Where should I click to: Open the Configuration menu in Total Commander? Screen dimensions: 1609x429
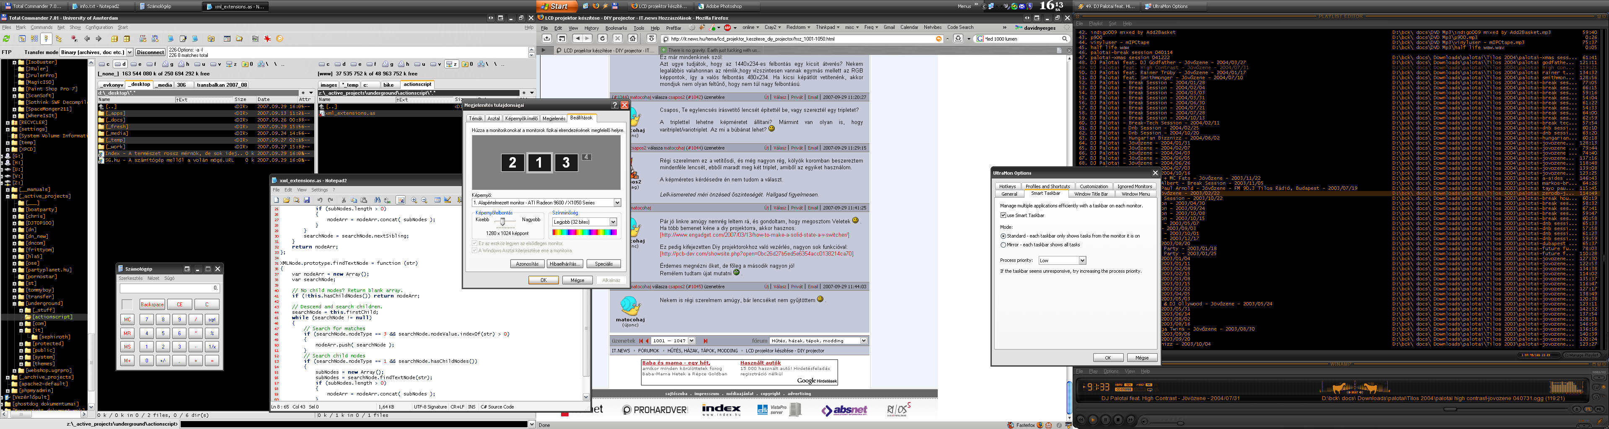(x=99, y=28)
